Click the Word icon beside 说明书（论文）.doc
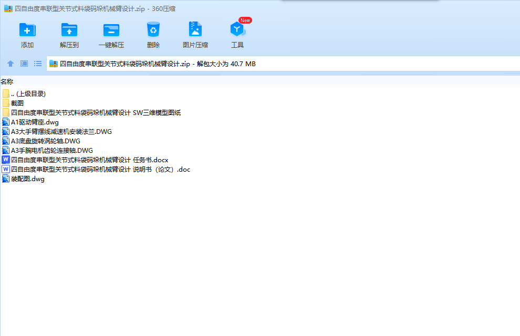The width and height of the screenshot is (520, 336). click(6, 170)
